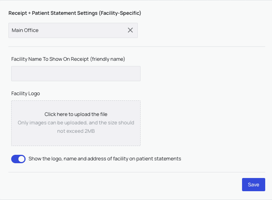Disable showing logo on patient statements toggle

pyautogui.click(x=18, y=159)
